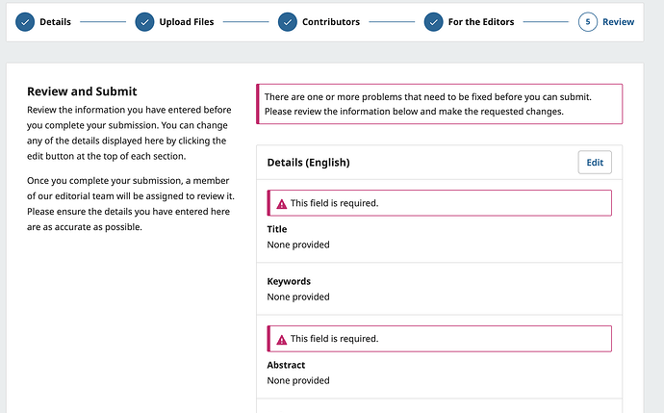This screenshot has height=413, width=664.
Task: Click the step 5 Review circle icon
Action: point(588,22)
